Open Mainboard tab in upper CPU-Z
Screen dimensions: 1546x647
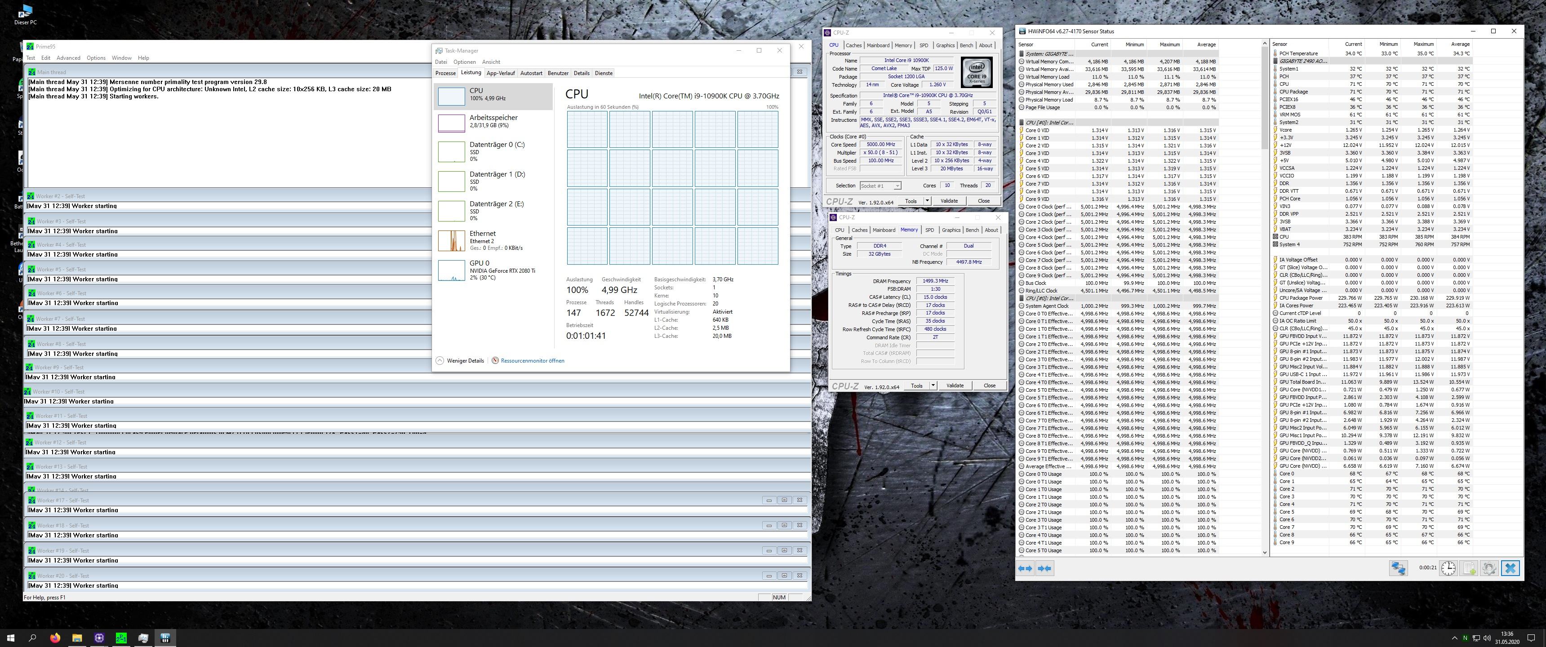click(x=878, y=46)
